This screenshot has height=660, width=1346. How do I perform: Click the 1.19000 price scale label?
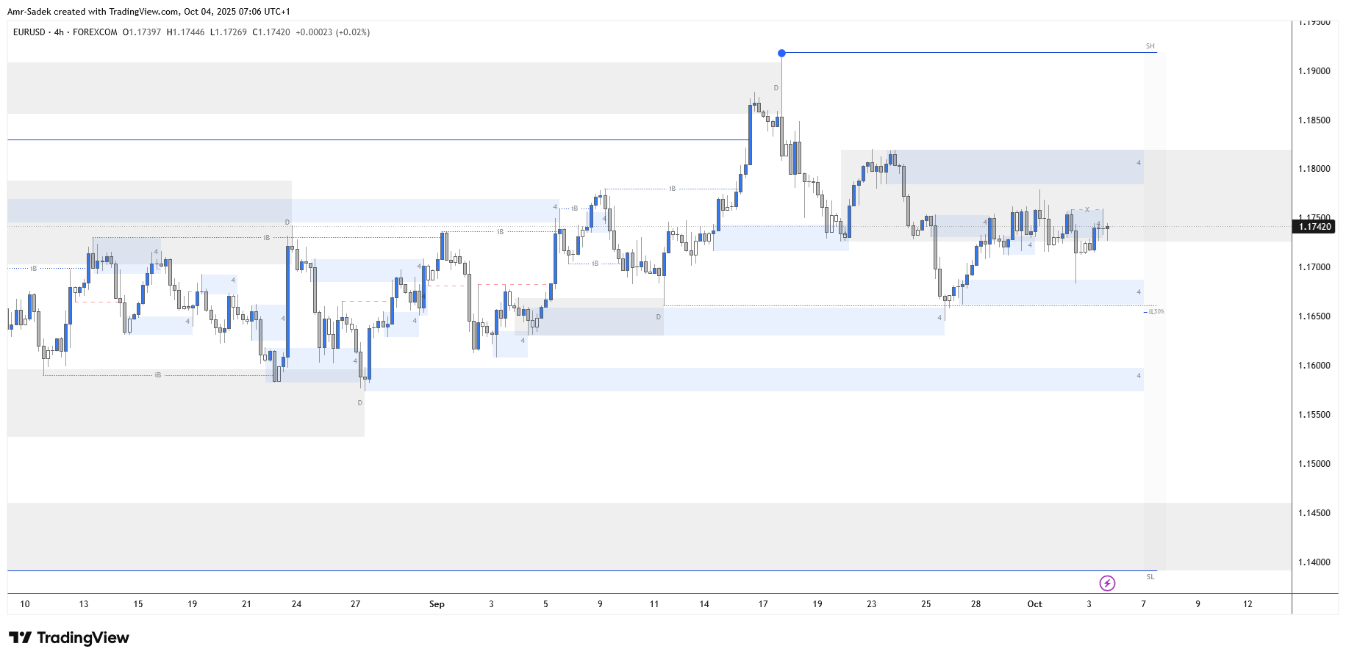point(1314,71)
